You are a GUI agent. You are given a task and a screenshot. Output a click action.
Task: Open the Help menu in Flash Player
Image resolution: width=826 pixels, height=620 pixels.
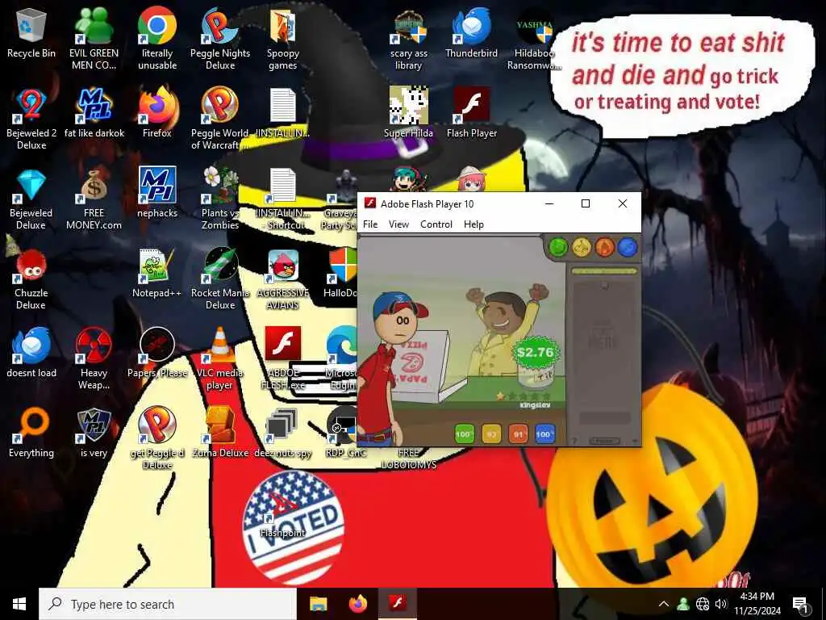(x=473, y=224)
